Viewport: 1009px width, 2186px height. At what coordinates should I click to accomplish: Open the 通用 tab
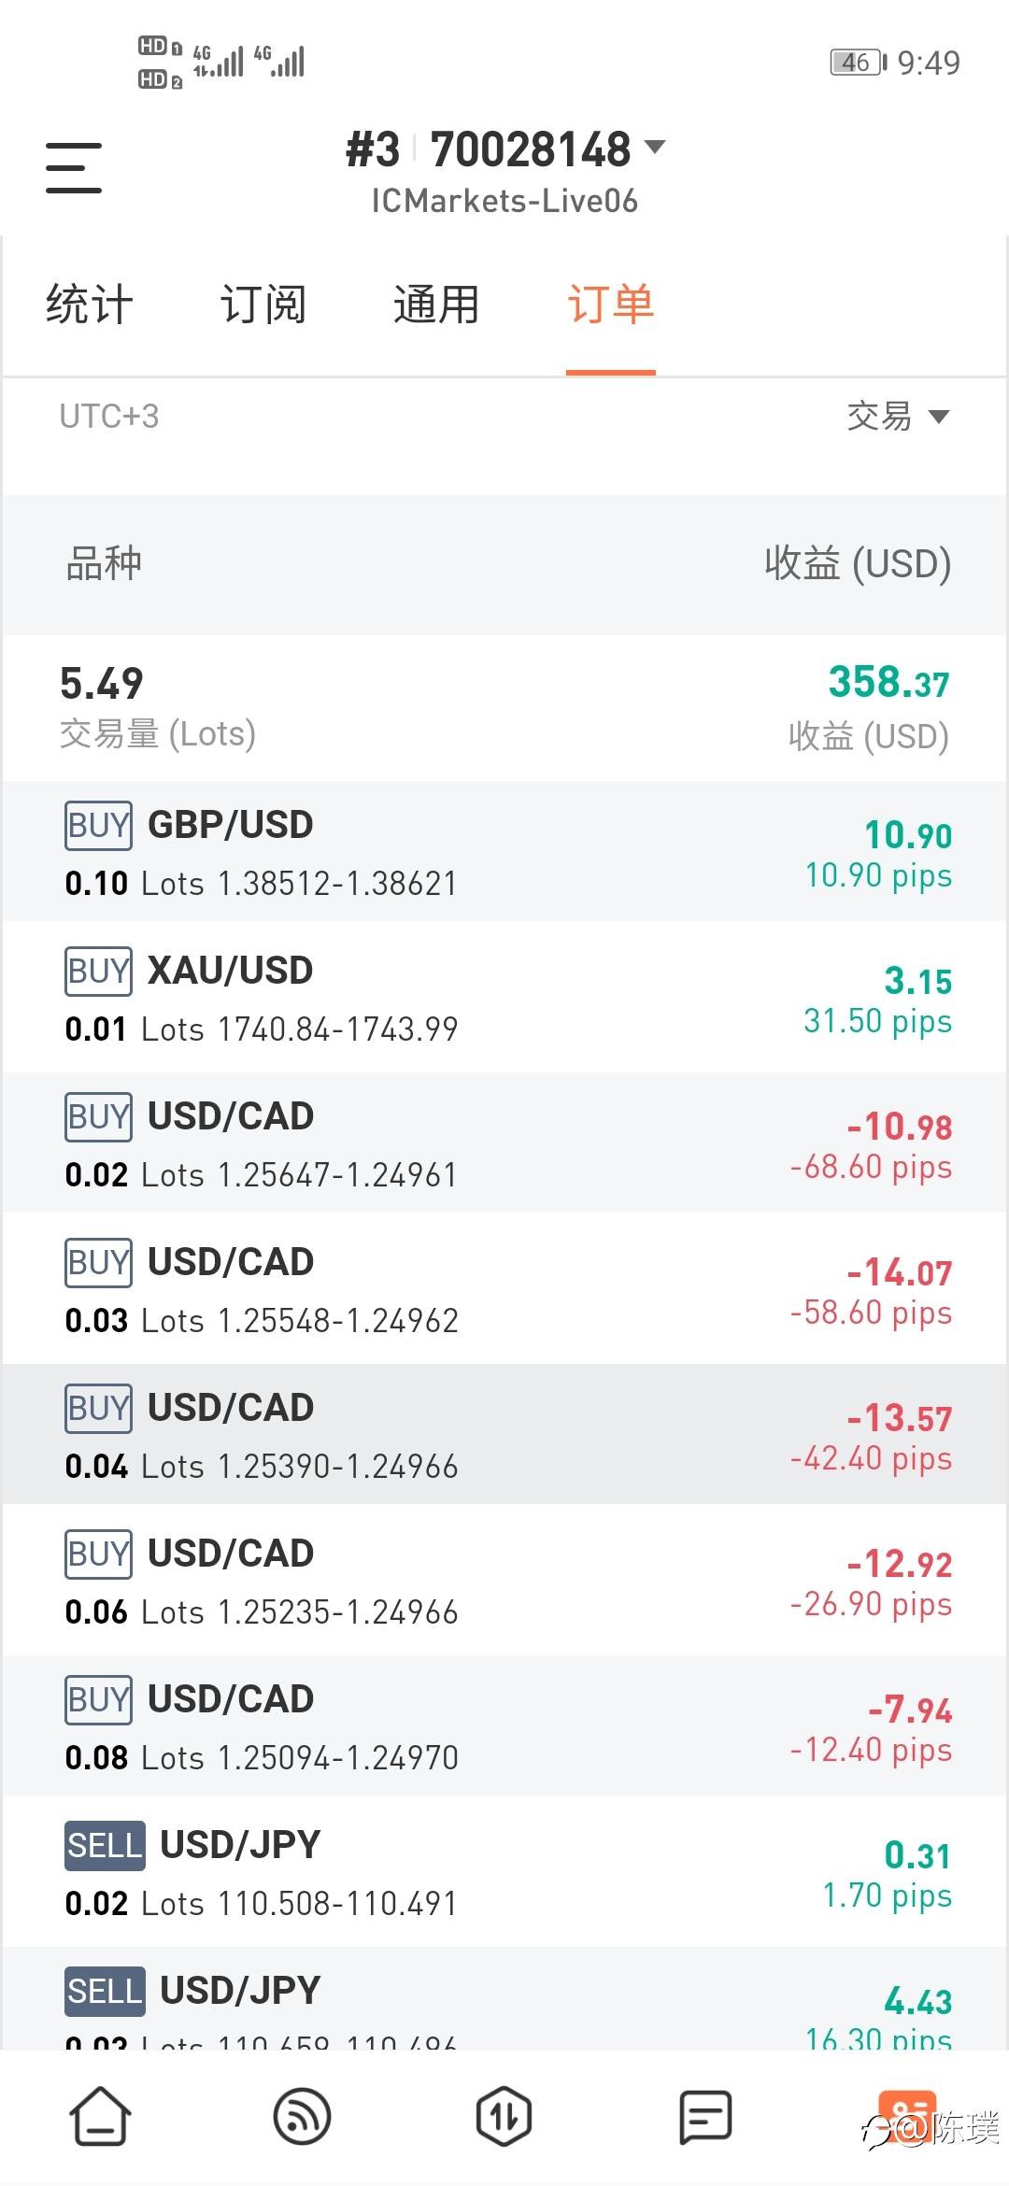tap(436, 305)
